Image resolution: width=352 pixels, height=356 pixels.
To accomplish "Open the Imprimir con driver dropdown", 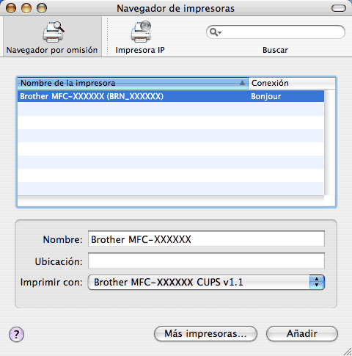I will (206, 282).
